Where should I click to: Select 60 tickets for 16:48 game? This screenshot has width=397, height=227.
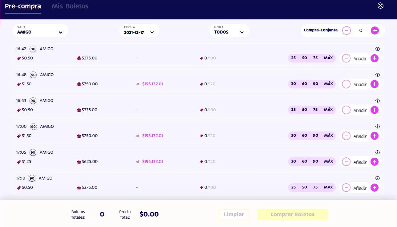(x=304, y=84)
